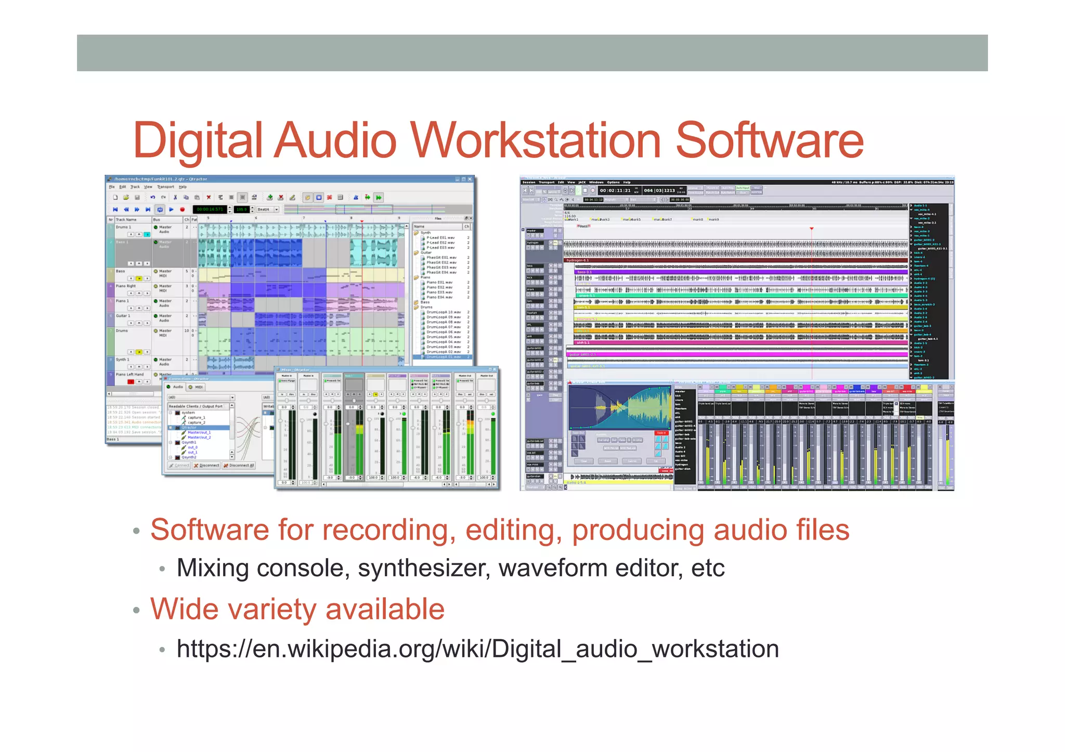This screenshot has height=752, width=1065.
Task: Open the Transport menu in Qtractor
Action: point(165,187)
